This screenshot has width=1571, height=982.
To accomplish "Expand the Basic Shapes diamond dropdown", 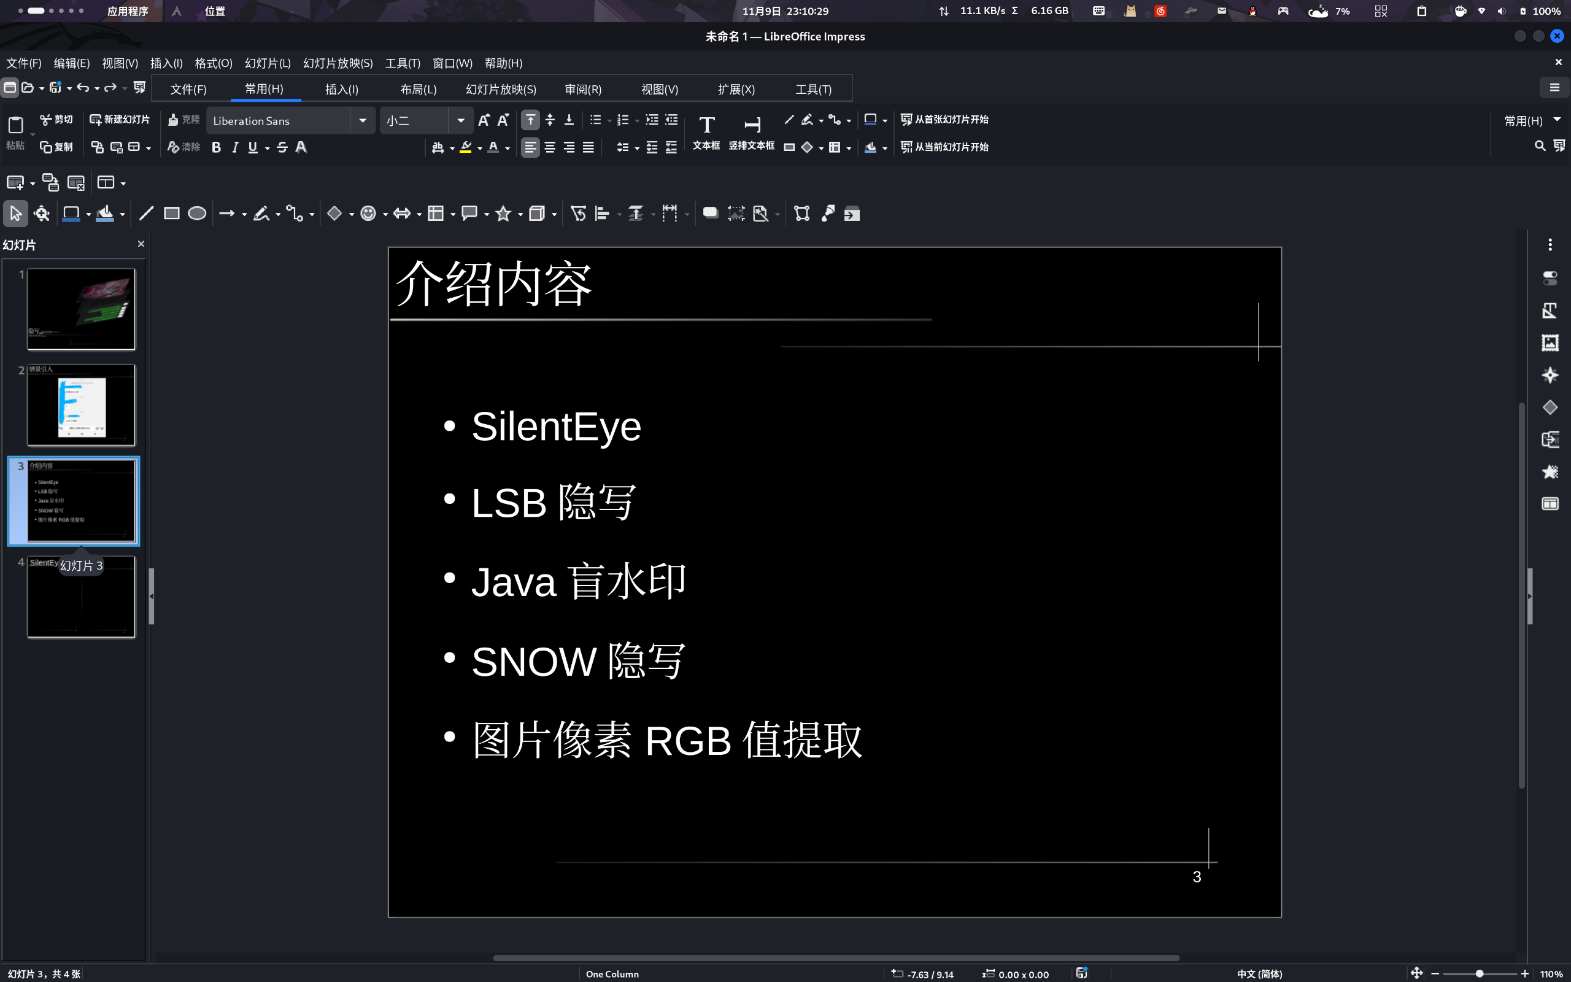I will coord(351,214).
